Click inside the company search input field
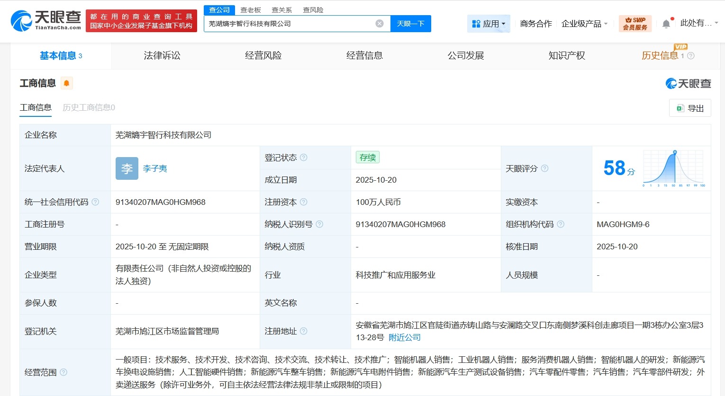Image resolution: width=725 pixels, height=396 pixels. click(294, 23)
